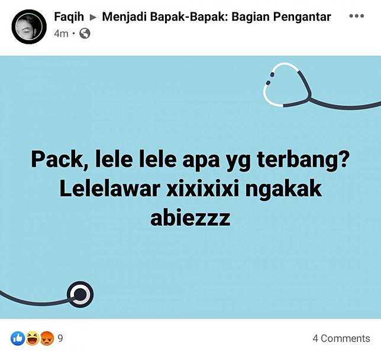This screenshot has height=351, width=381.
Task: Click the globe public audience icon
Action: [x=85, y=34]
